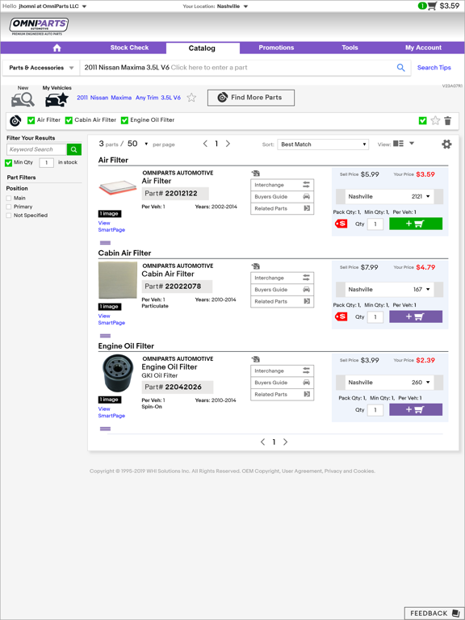Open results settings gear
Viewport: 465px width, 620px height.
click(446, 145)
